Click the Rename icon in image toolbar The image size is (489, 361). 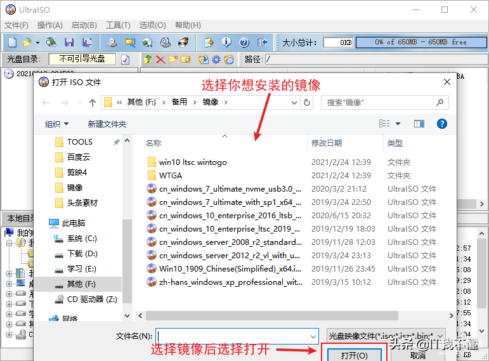tap(186, 59)
